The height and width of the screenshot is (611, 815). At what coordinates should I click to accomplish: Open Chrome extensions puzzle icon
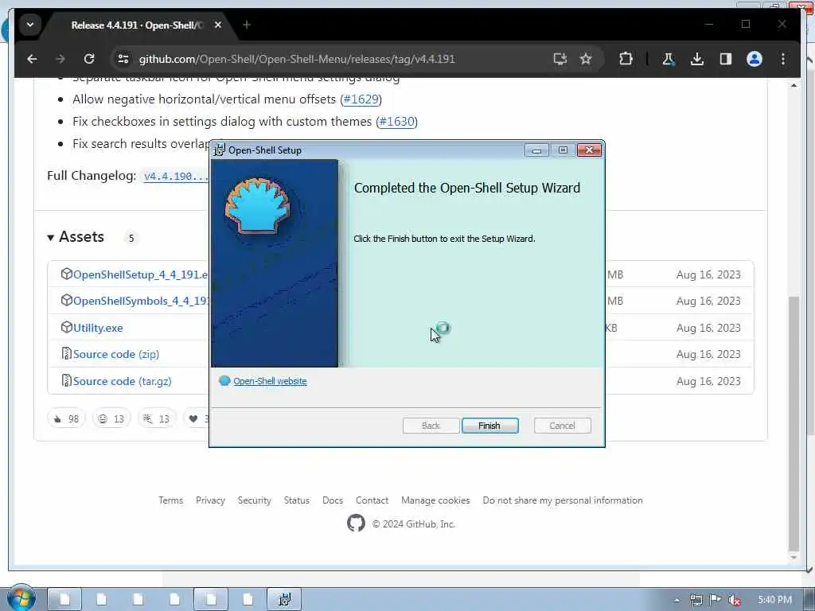tap(626, 59)
